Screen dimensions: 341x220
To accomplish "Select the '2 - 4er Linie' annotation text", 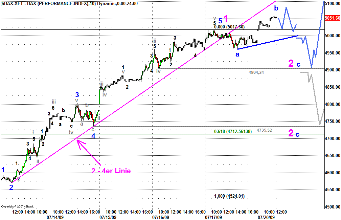I will (x=111, y=171).
